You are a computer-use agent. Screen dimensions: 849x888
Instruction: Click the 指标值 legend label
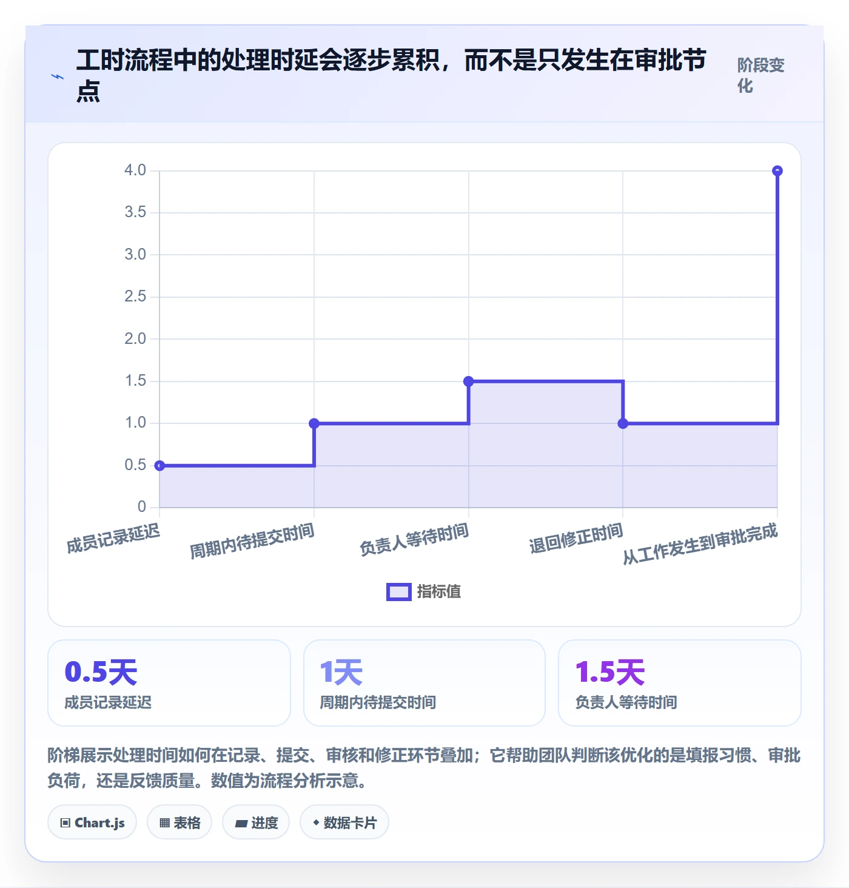439,592
